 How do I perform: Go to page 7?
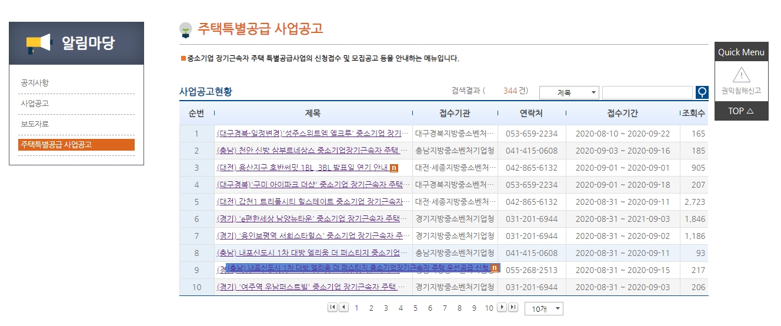click(x=445, y=308)
